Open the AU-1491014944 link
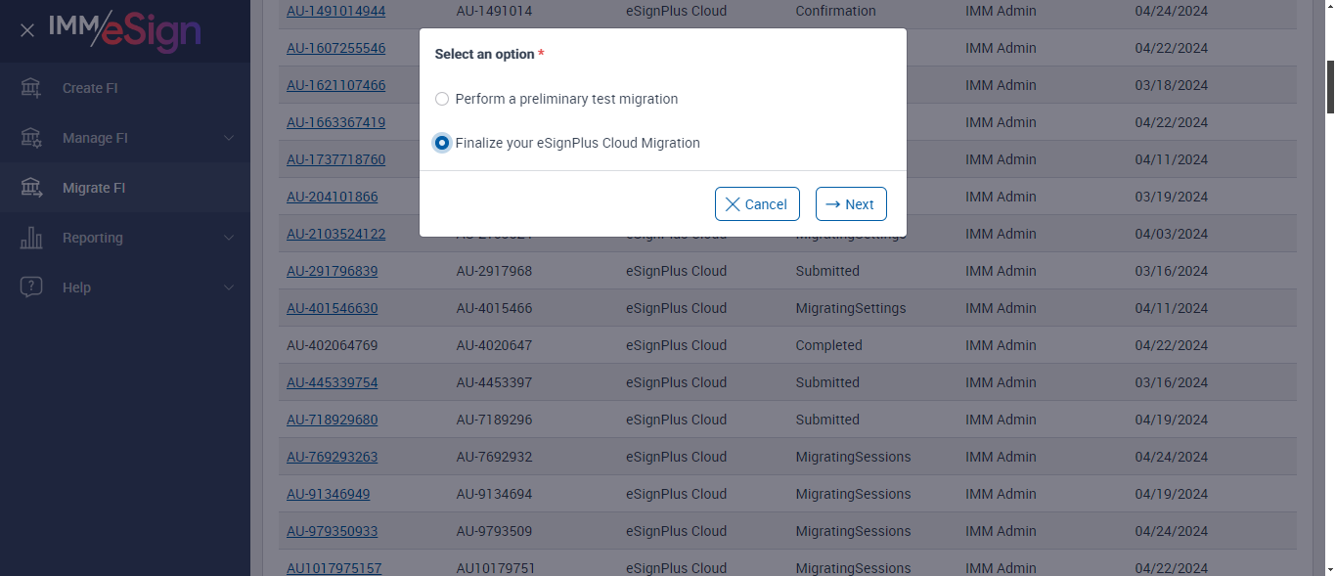The height and width of the screenshot is (576, 1336). coord(335,12)
